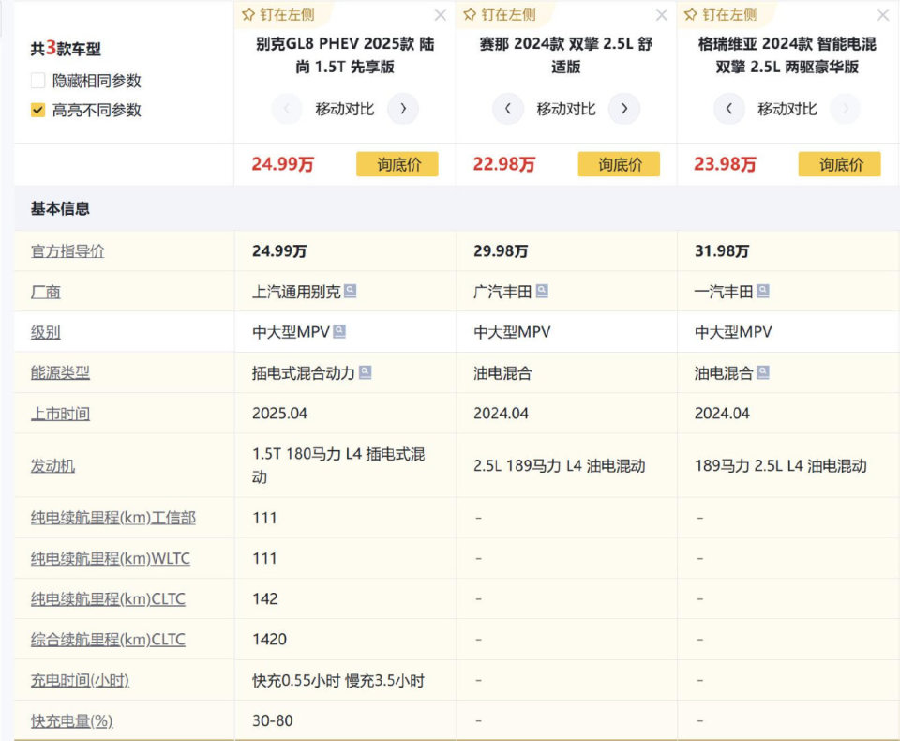Open info icon next to 上汽通用别克

tap(350, 291)
